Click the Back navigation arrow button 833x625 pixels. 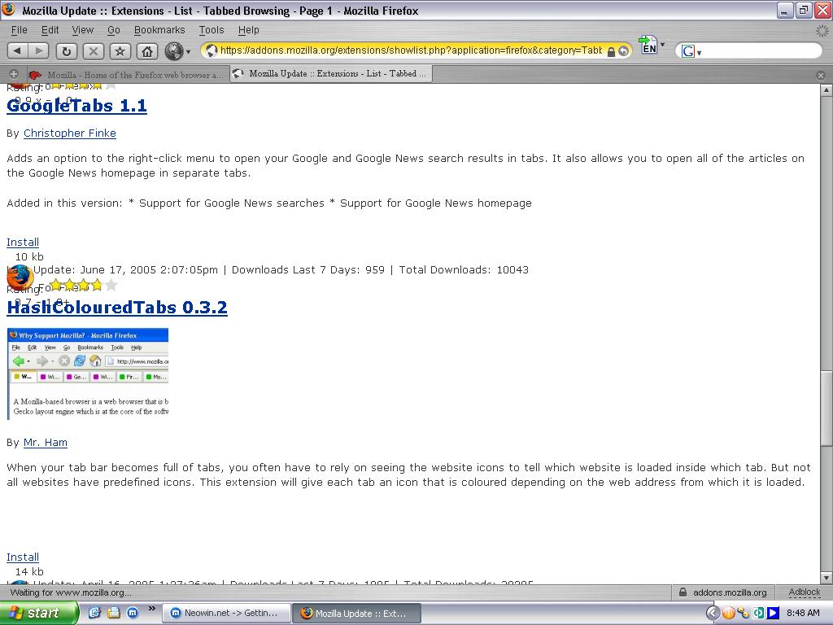(18, 51)
